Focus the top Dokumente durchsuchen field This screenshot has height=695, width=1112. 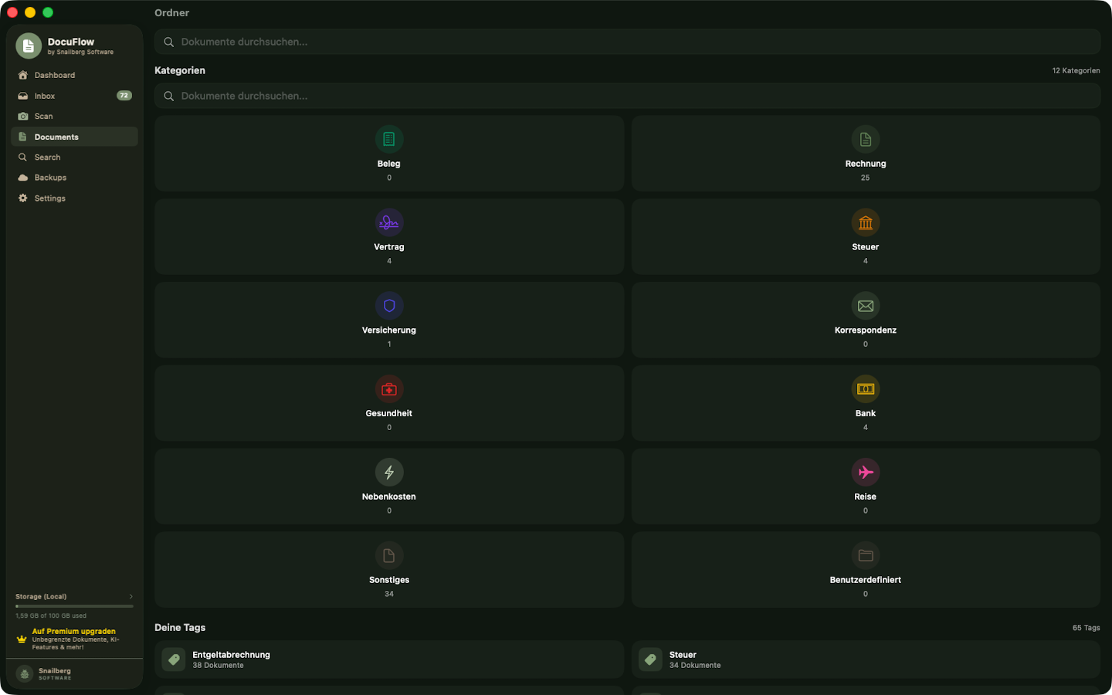(627, 42)
